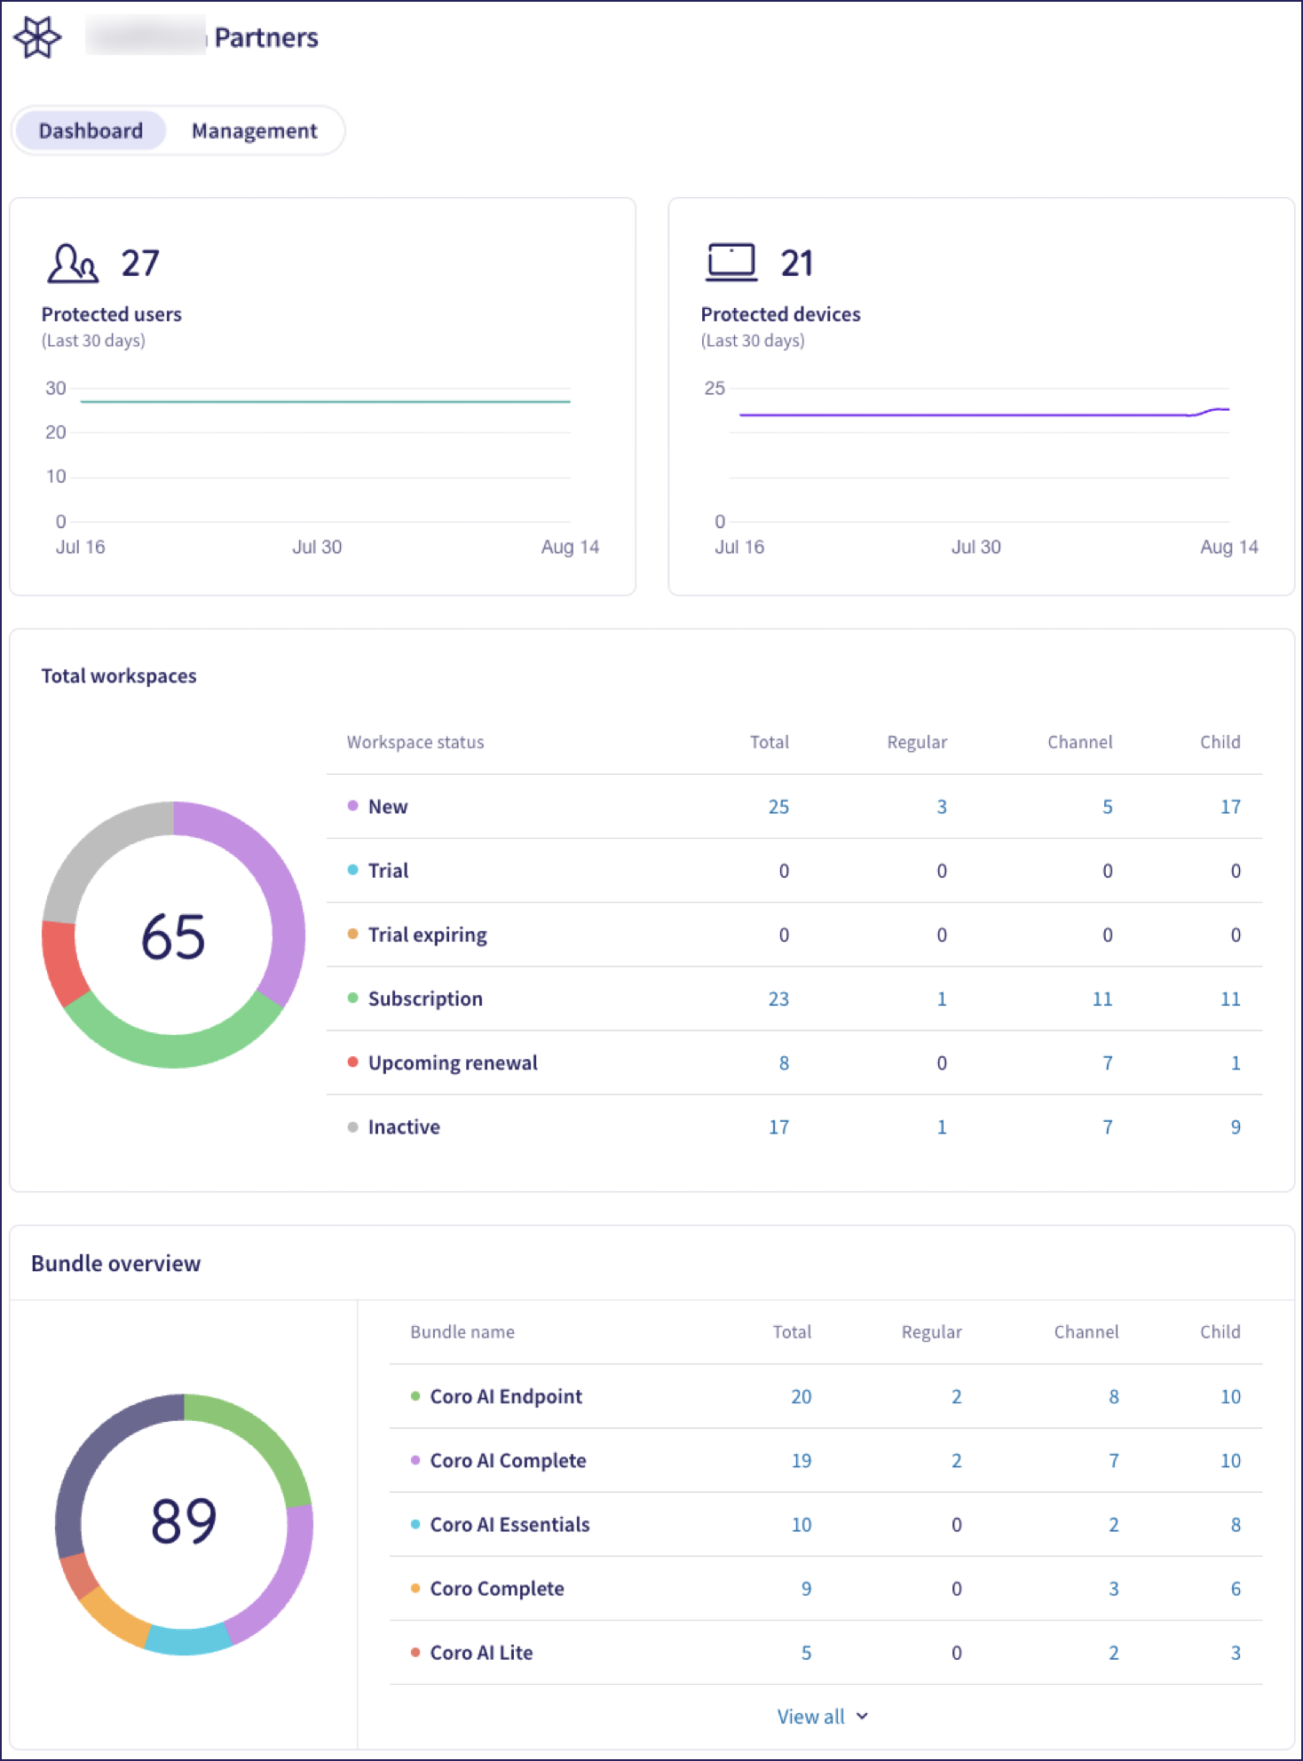Click Child count 11 in Subscription row
This screenshot has height=1761, width=1303.
[x=1230, y=999]
